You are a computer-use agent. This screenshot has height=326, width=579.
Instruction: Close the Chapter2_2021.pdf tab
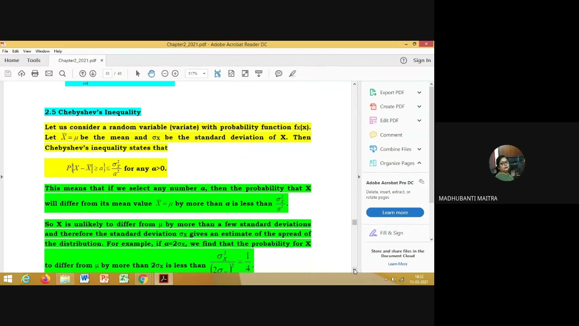tap(102, 60)
